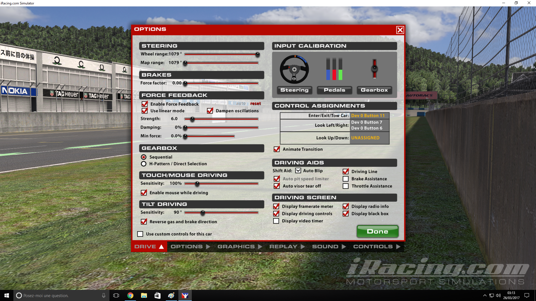Adjust the Min force slider handle

point(185,137)
